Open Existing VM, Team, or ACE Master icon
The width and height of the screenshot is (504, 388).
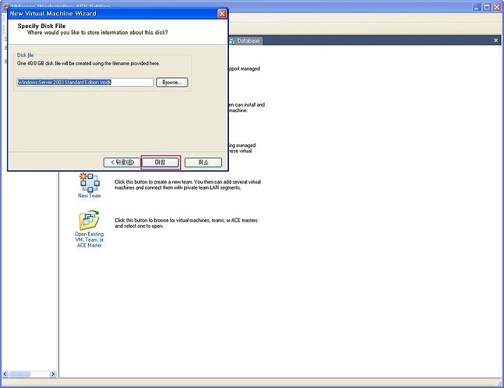(x=89, y=220)
